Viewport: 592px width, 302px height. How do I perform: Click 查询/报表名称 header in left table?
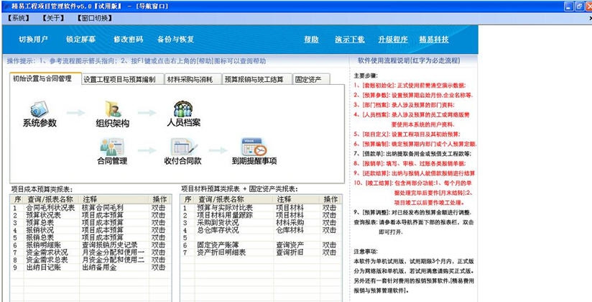click(x=51, y=199)
